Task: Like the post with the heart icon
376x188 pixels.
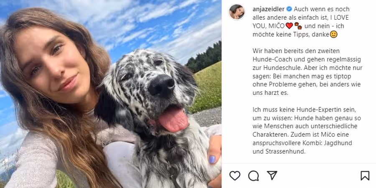Action: [x=235, y=175]
